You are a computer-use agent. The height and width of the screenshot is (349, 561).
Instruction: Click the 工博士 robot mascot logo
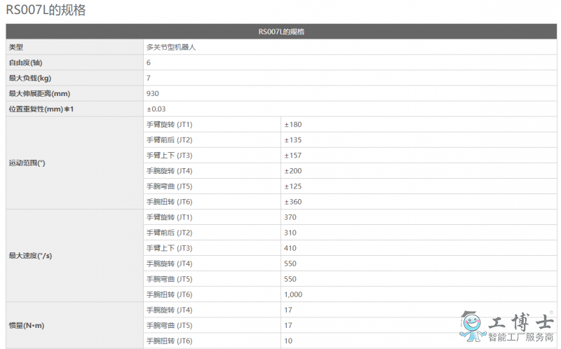(472, 323)
